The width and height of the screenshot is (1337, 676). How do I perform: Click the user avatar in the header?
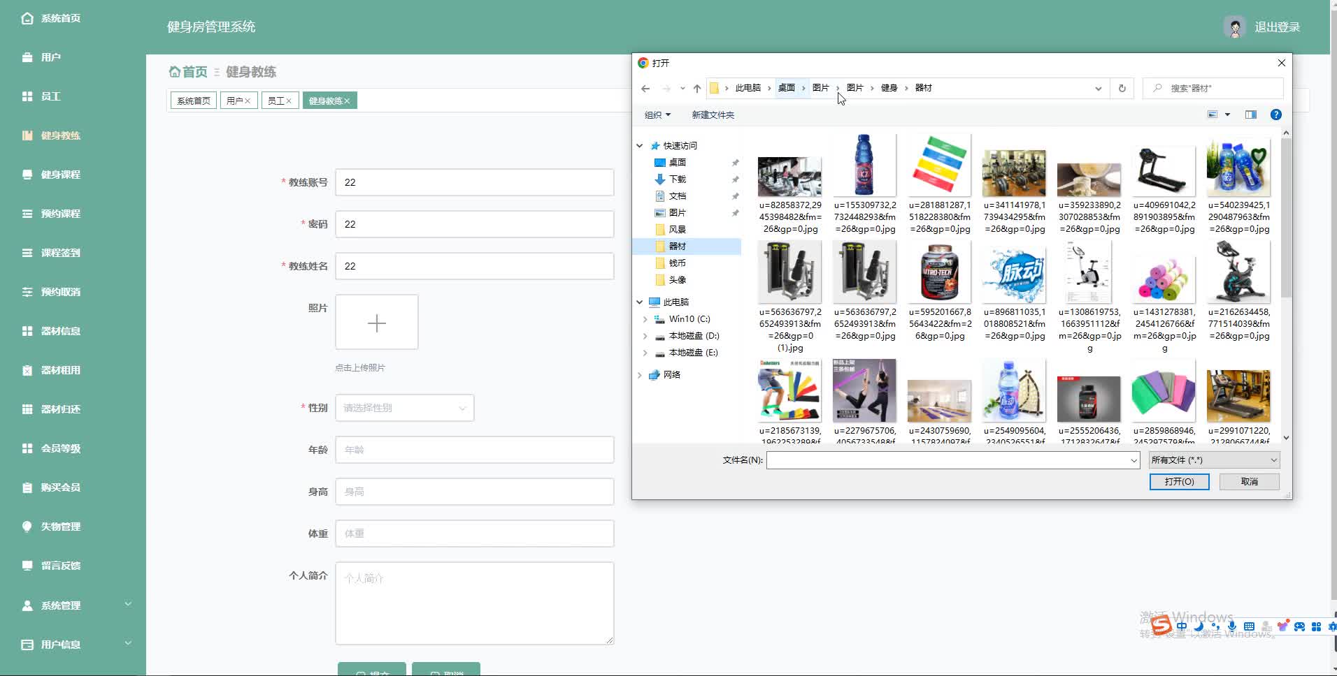click(x=1235, y=27)
